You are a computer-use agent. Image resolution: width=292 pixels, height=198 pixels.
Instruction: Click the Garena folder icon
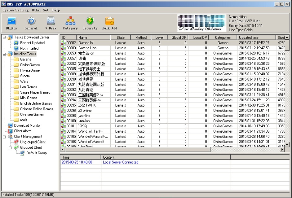16,59
